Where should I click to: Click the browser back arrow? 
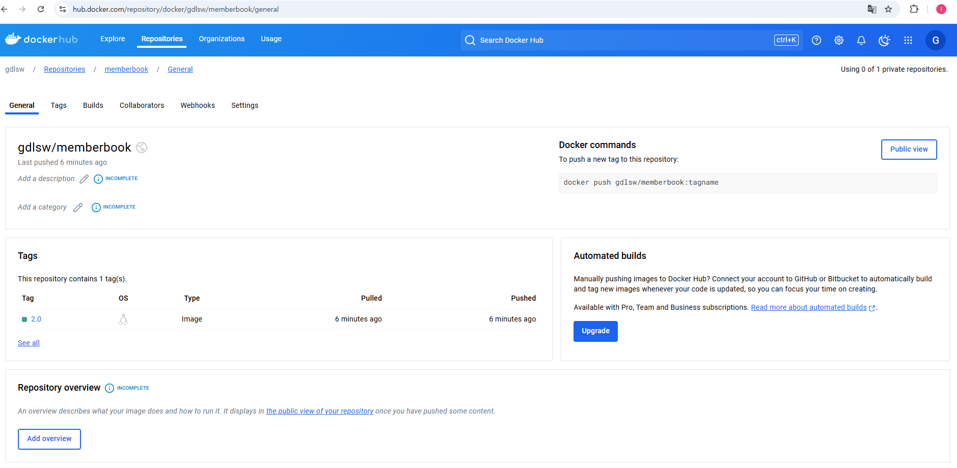(x=5, y=9)
